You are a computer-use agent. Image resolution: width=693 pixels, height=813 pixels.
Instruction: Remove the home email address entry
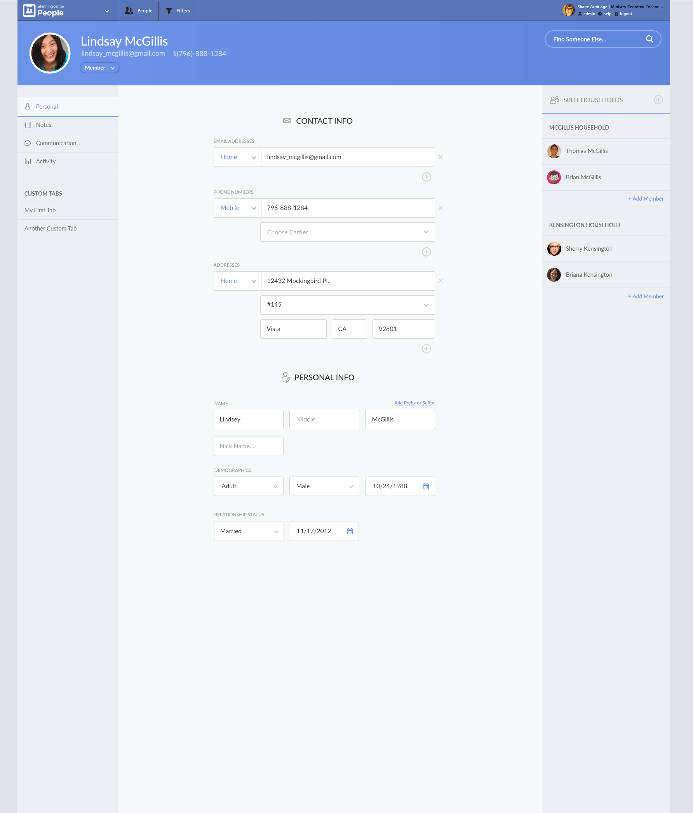[441, 157]
